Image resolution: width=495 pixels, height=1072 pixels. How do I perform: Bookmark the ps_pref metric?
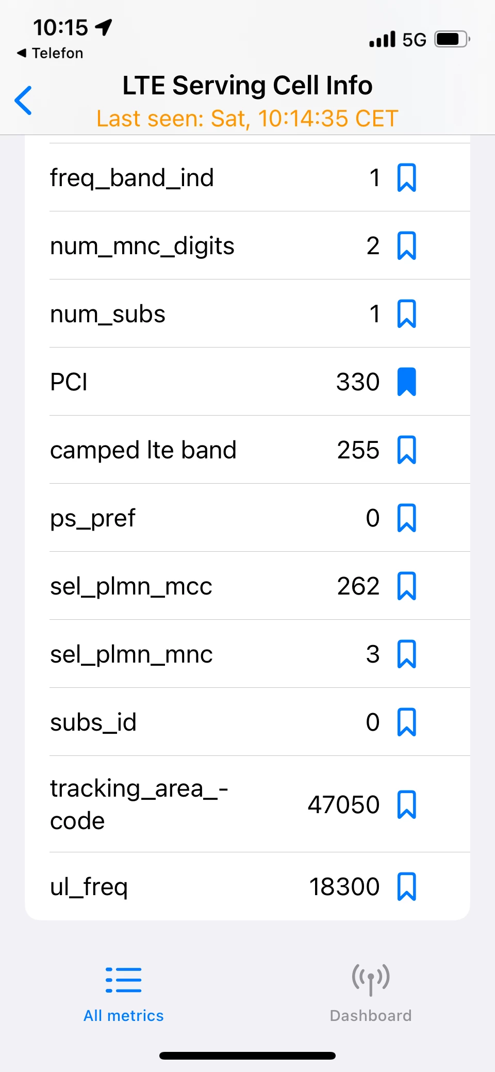(406, 518)
